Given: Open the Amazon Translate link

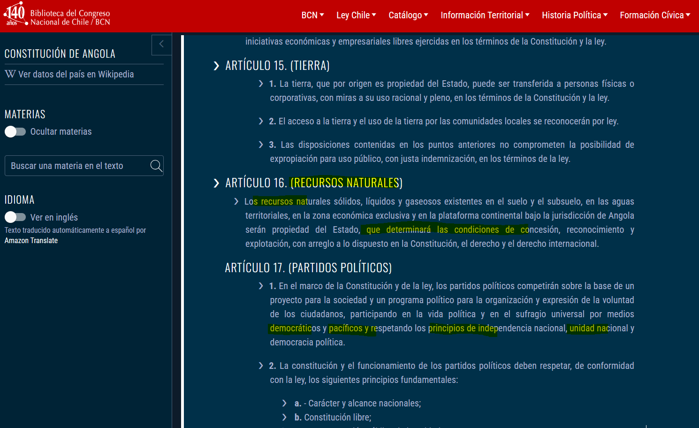Looking at the screenshot, I should pyautogui.click(x=31, y=240).
